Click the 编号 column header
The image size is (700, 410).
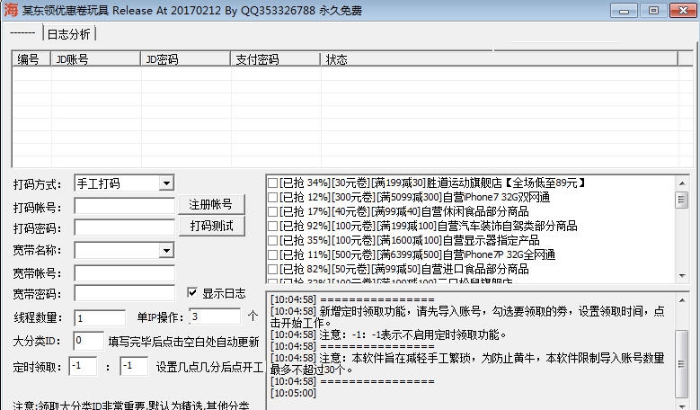click(31, 59)
